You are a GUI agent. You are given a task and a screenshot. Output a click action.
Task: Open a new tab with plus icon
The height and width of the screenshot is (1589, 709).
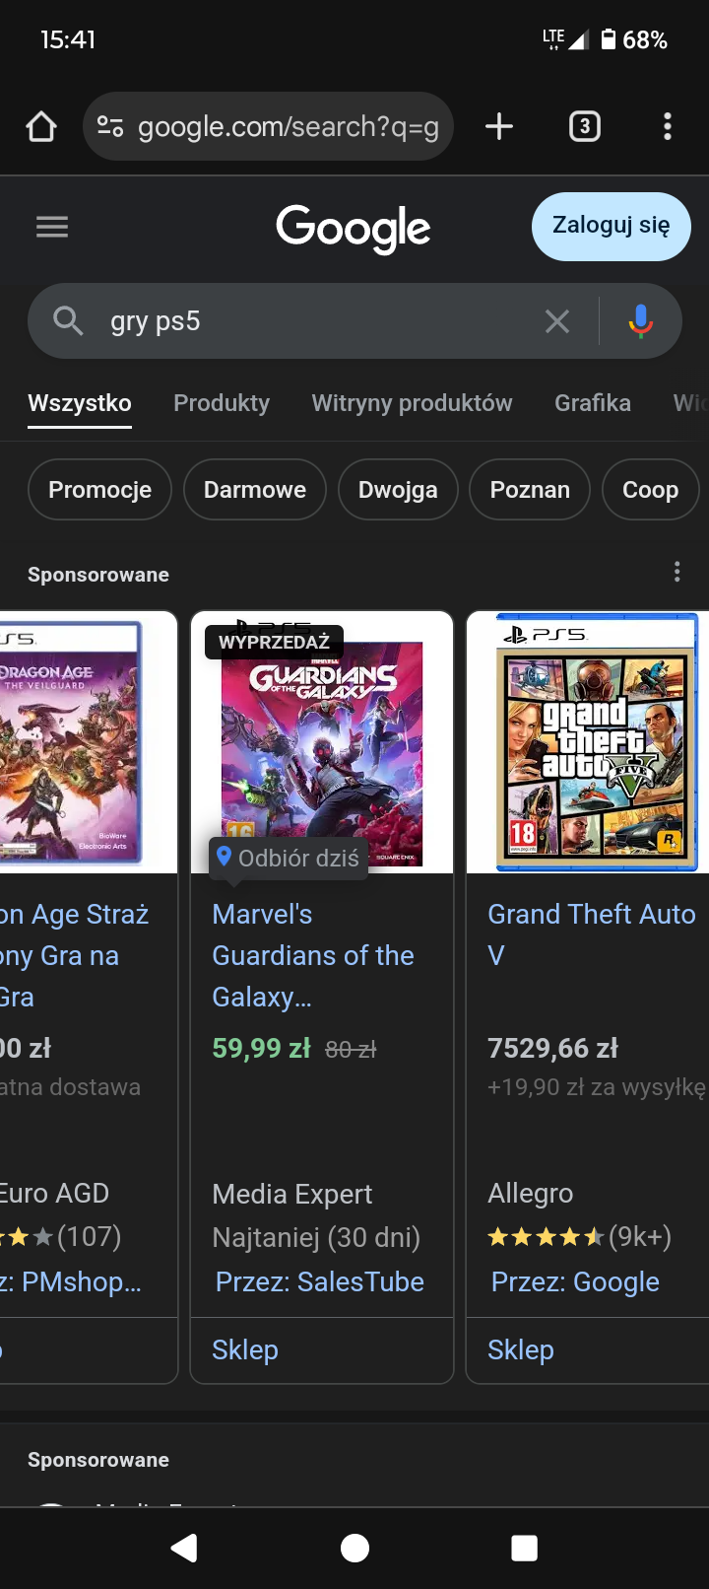tap(499, 126)
